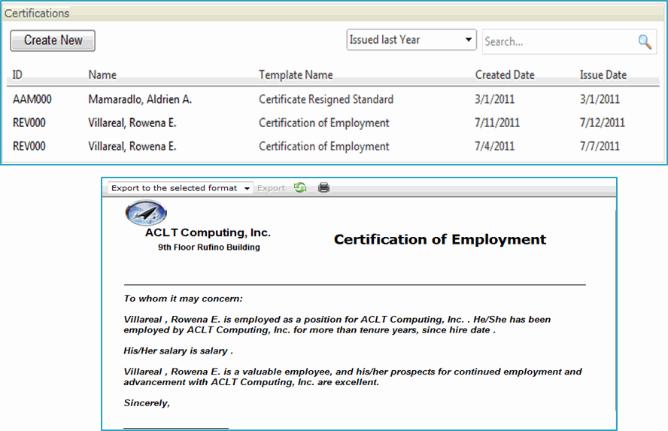The width and height of the screenshot is (668, 431).
Task: Sort by the Created Date column header
Action: click(x=505, y=75)
